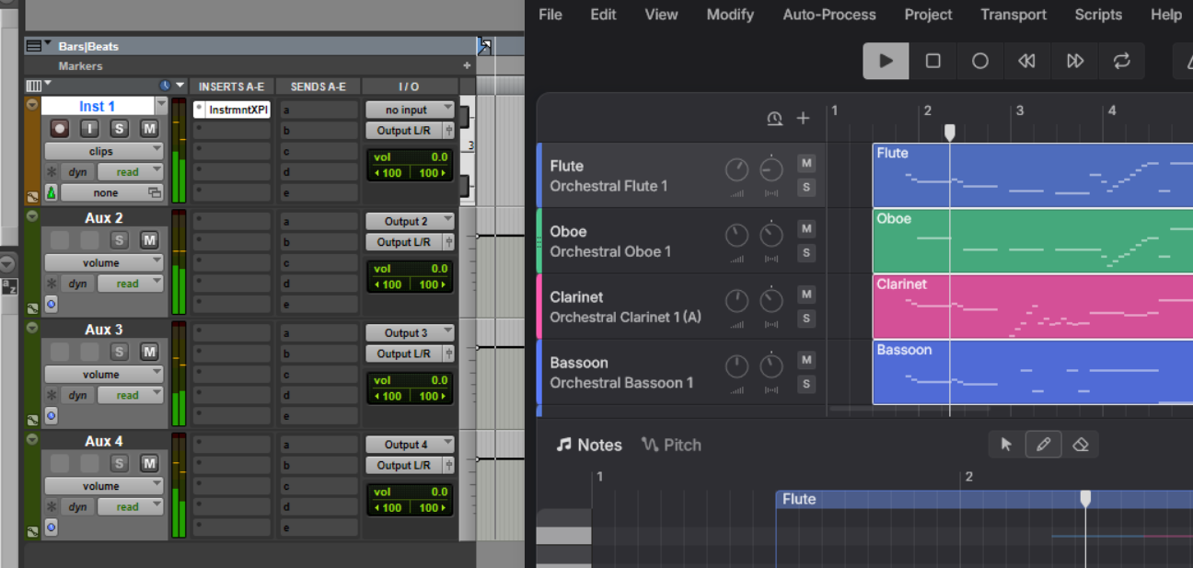Open Inst 1 'no input' selector
This screenshot has height=568, width=1193.
point(410,110)
